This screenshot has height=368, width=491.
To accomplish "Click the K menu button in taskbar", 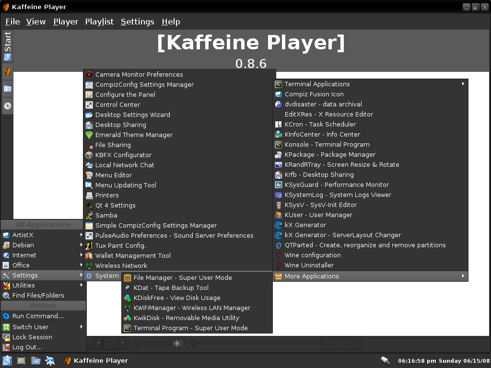I will (x=7, y=360).
